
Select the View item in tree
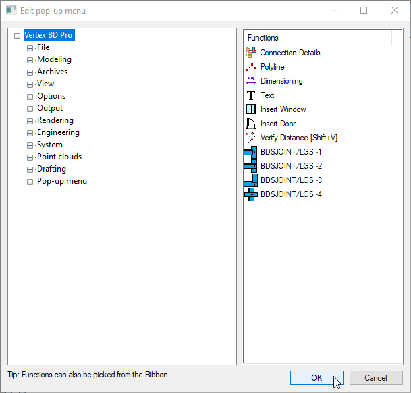pos(46,84)
